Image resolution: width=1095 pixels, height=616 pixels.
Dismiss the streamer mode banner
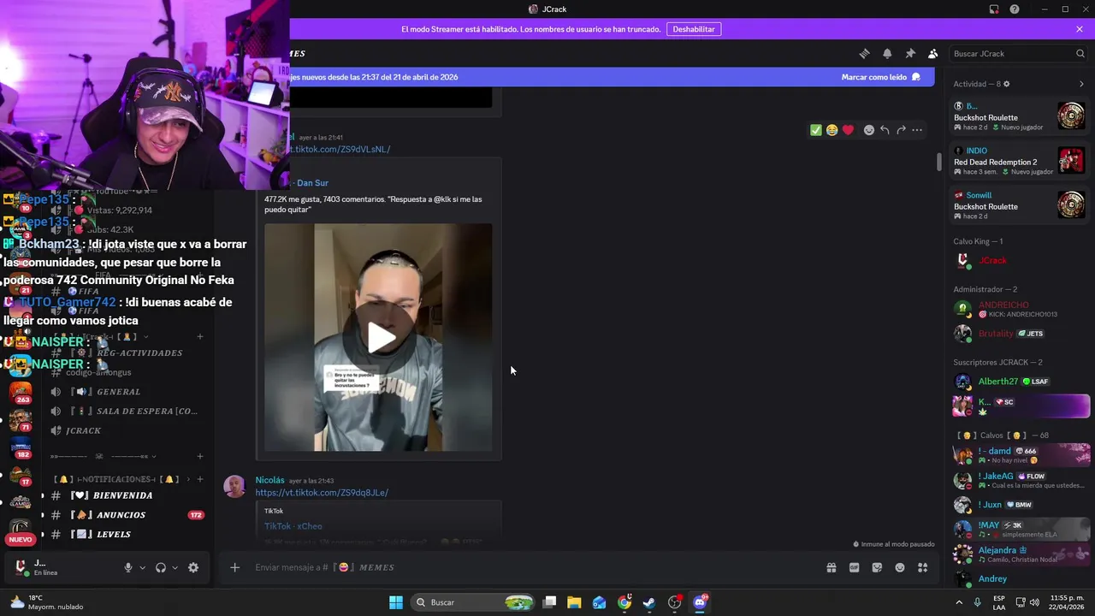(x=1080, y=29)
